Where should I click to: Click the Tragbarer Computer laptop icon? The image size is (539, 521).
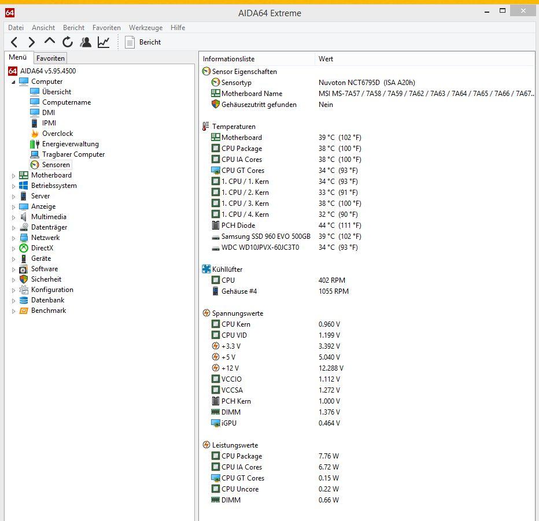pos(35,154)
